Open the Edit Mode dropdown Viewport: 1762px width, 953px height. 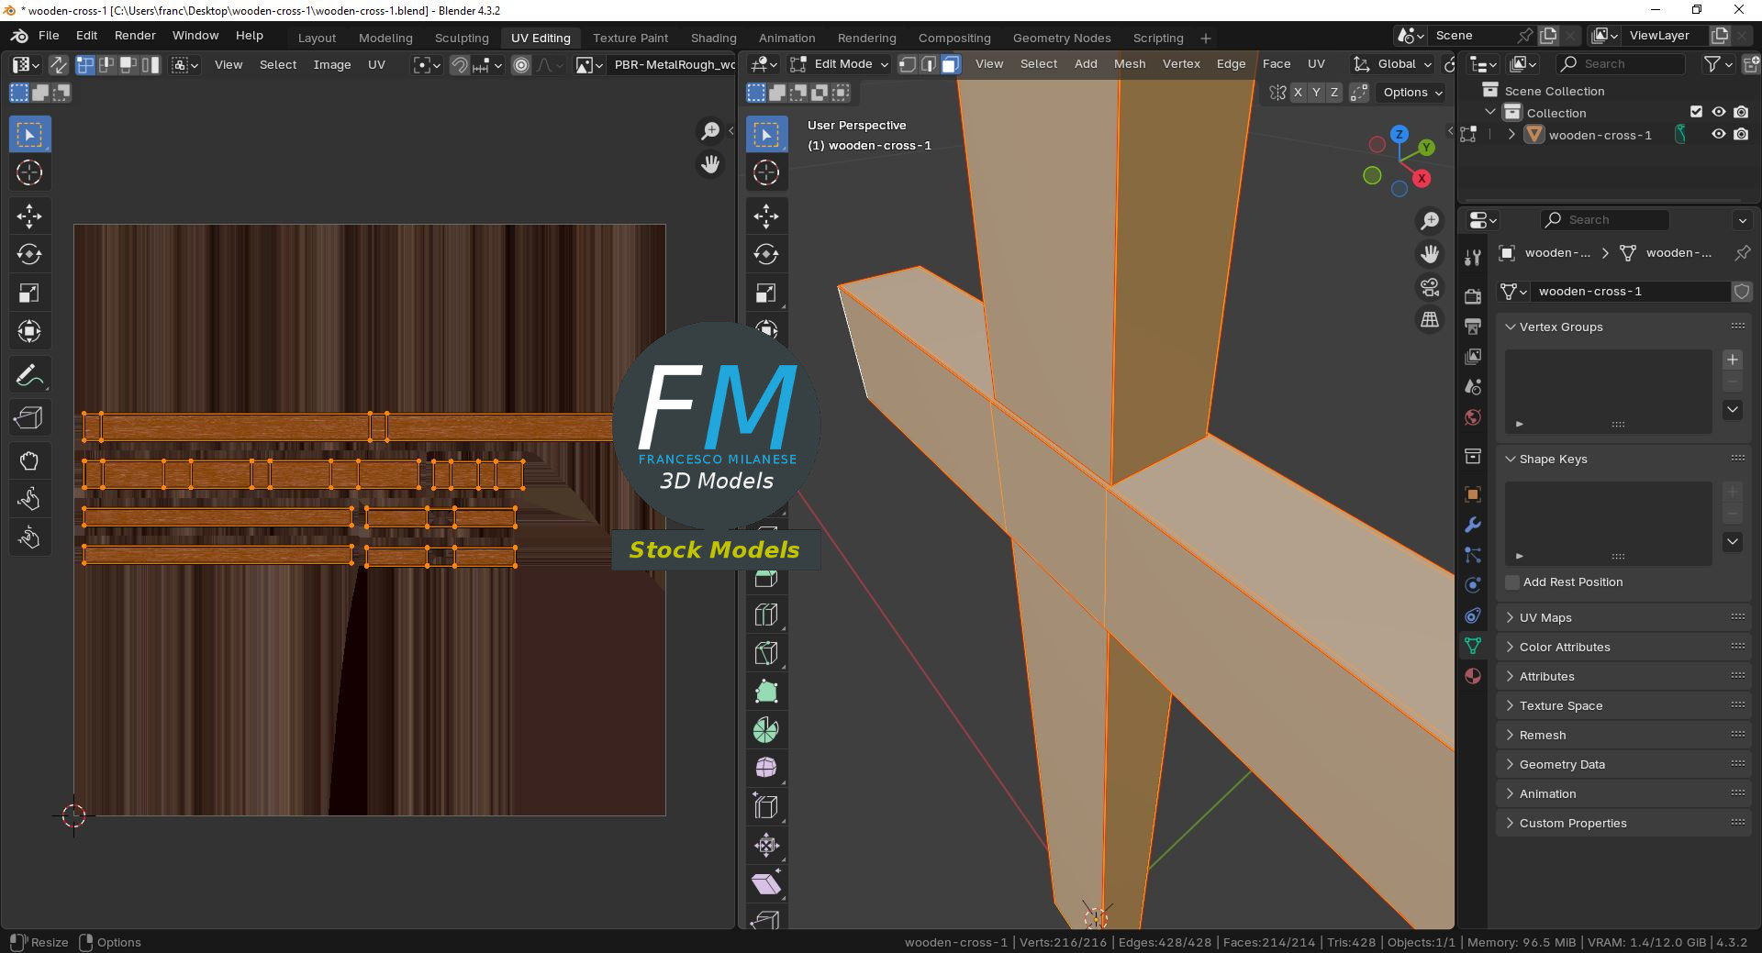pyautogui.click(x=841, y=64)
